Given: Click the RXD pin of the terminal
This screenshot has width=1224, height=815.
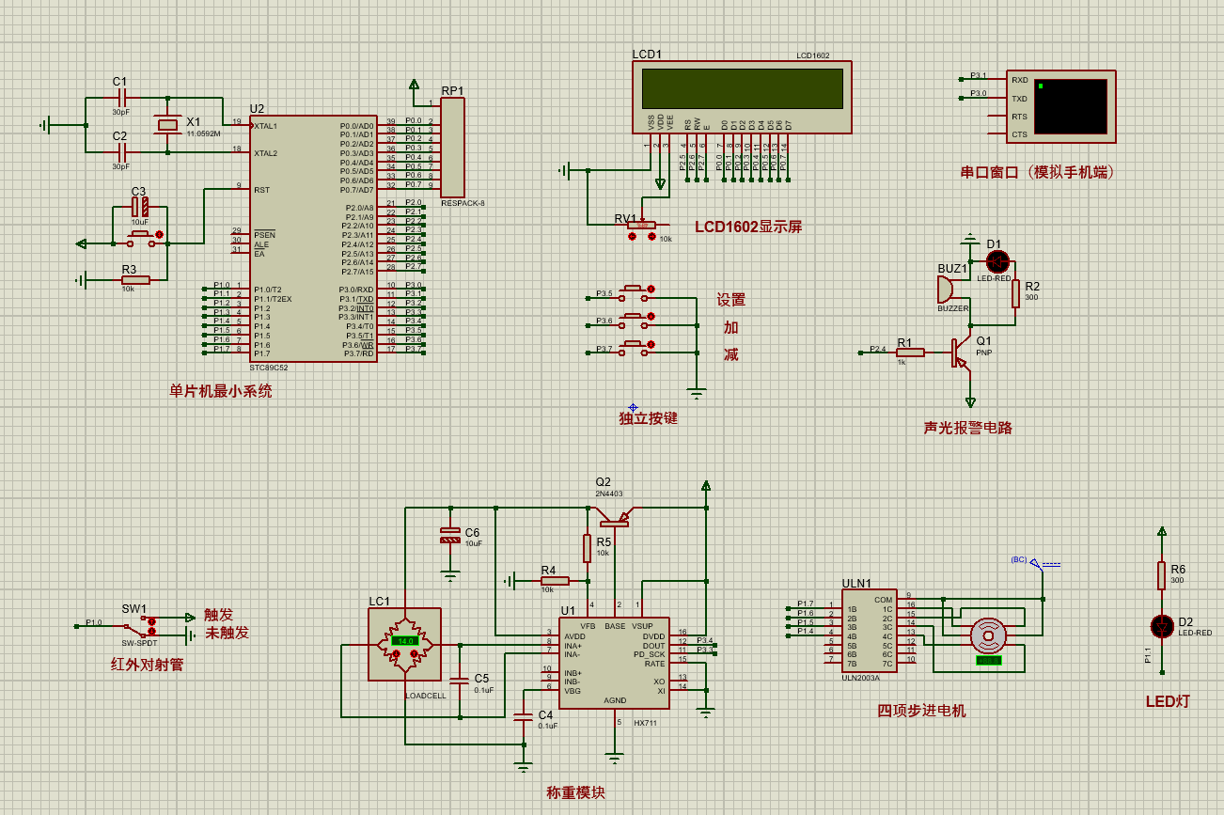Looking at the screenshot, I should pyautogui.click(x=1019, y=80).
